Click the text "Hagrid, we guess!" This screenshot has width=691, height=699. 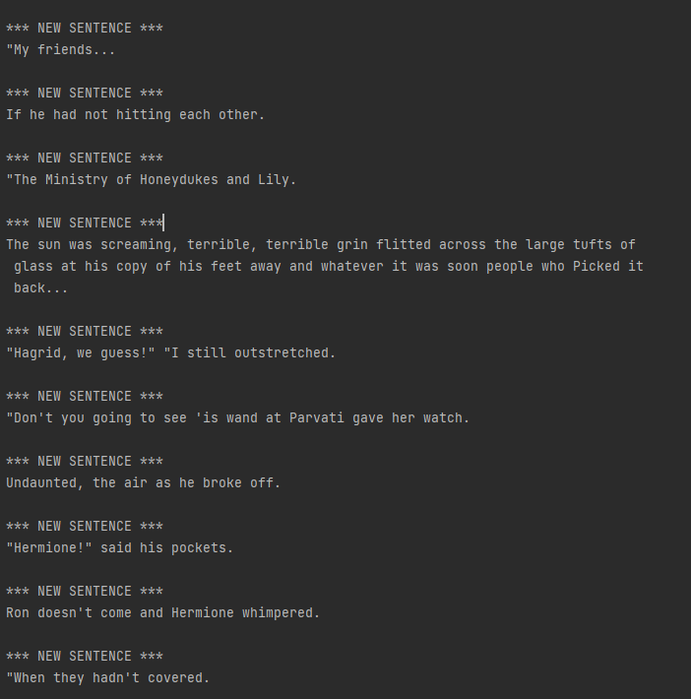[x=81, y=352]
